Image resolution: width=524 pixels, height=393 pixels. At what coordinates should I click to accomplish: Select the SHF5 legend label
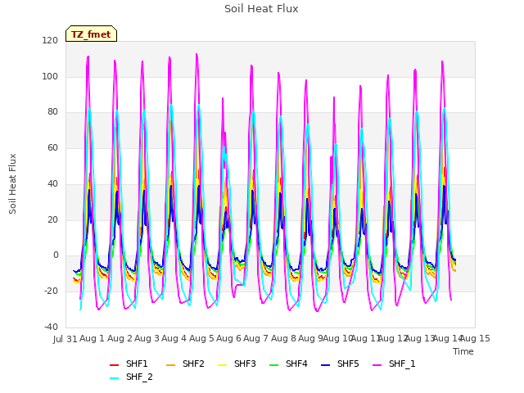pyautogui.click(x=348, y=364)
